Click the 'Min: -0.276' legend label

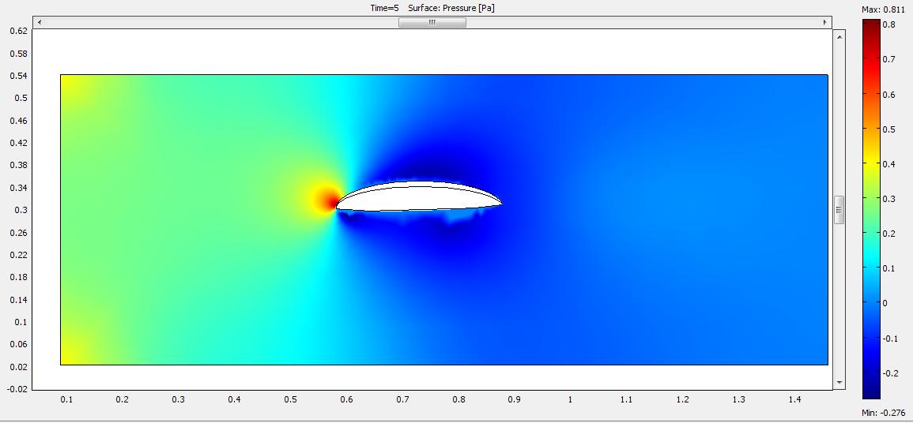(883, 413)
